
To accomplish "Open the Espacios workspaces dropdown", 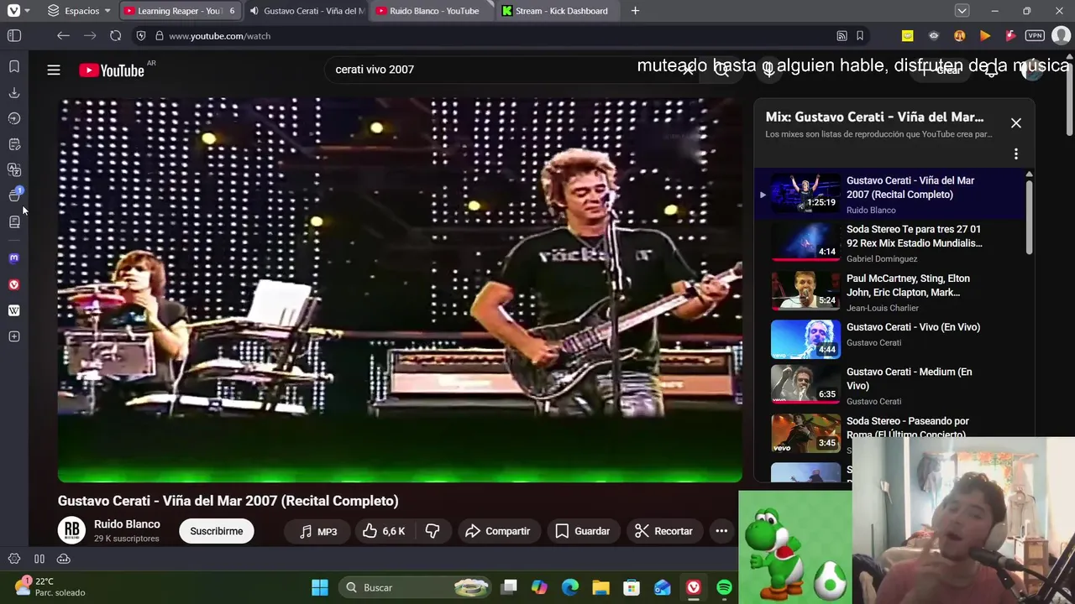I will [79, 11].
